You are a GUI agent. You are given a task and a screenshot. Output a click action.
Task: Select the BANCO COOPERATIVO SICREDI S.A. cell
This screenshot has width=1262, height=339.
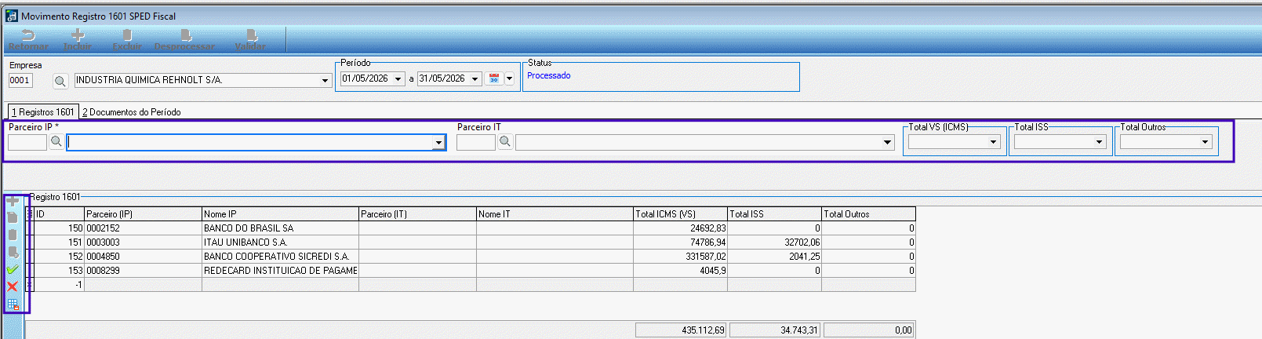(x=280, y=257)
